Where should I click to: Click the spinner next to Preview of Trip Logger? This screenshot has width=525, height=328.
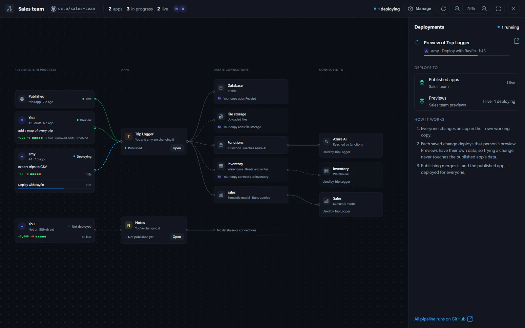pos(417,43)
